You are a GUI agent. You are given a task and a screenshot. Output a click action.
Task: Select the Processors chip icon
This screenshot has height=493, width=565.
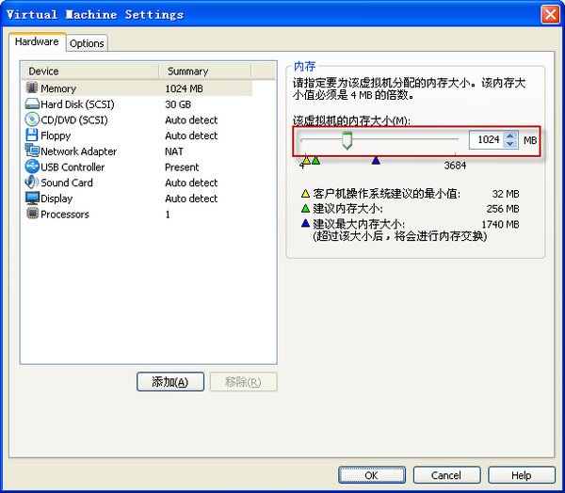[x=32, y=214]
